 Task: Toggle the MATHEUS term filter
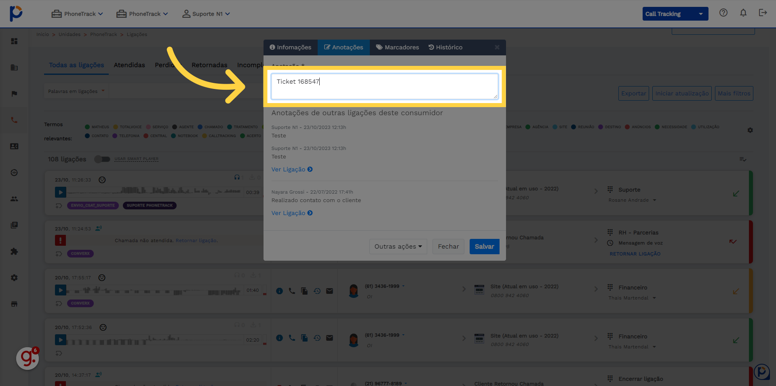[97, 127]
